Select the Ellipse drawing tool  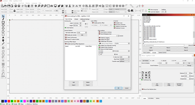[x=3, y=25]
